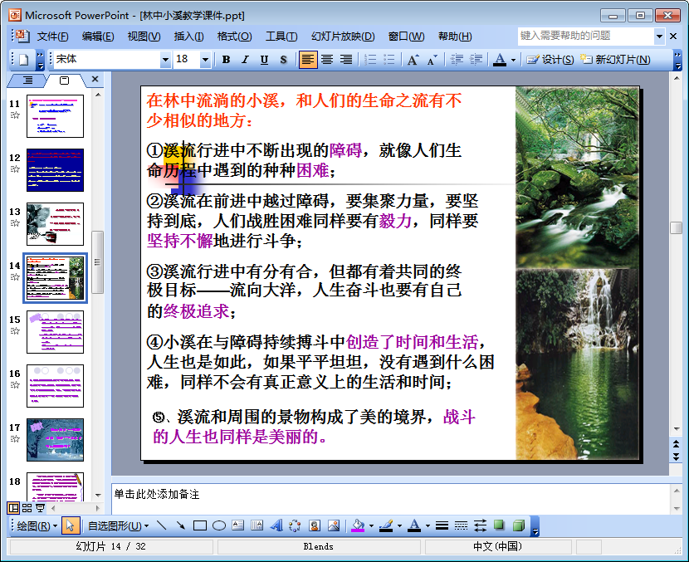
Task: Open the 编辑(E) menu
Action: tap(98, 36)
